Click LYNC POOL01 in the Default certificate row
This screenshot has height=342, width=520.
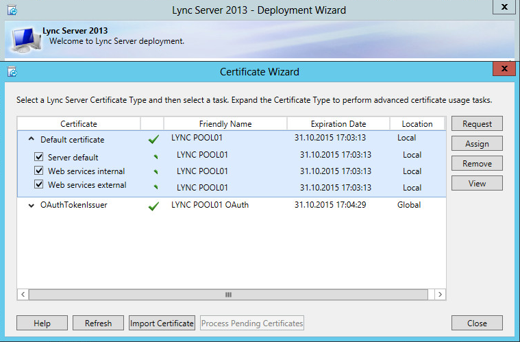click(x=197, y=137)
